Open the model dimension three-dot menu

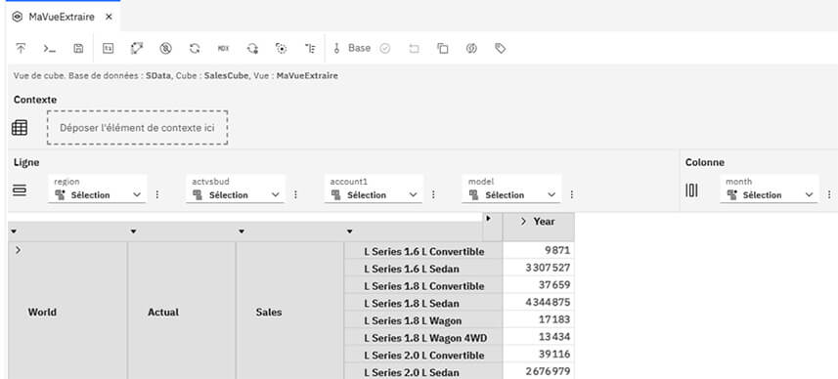coord(572,194)
